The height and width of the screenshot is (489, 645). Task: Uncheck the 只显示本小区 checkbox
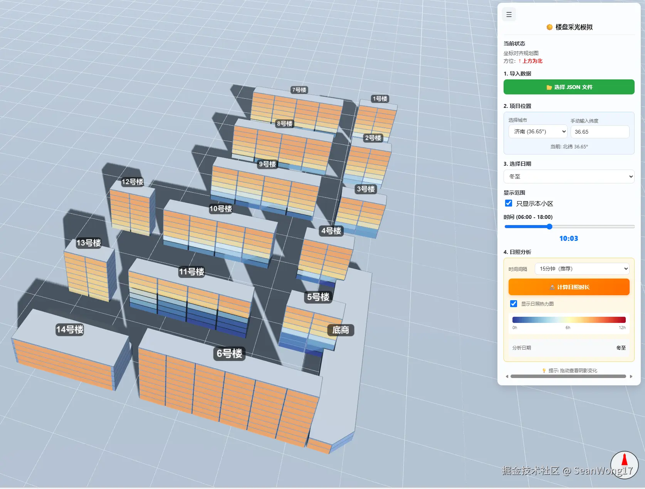(x=509, y=203)
